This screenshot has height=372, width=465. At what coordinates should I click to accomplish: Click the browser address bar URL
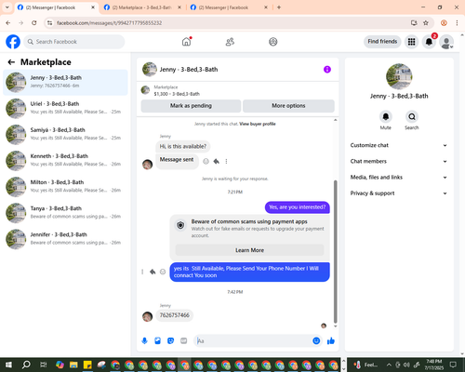[109, 23]
